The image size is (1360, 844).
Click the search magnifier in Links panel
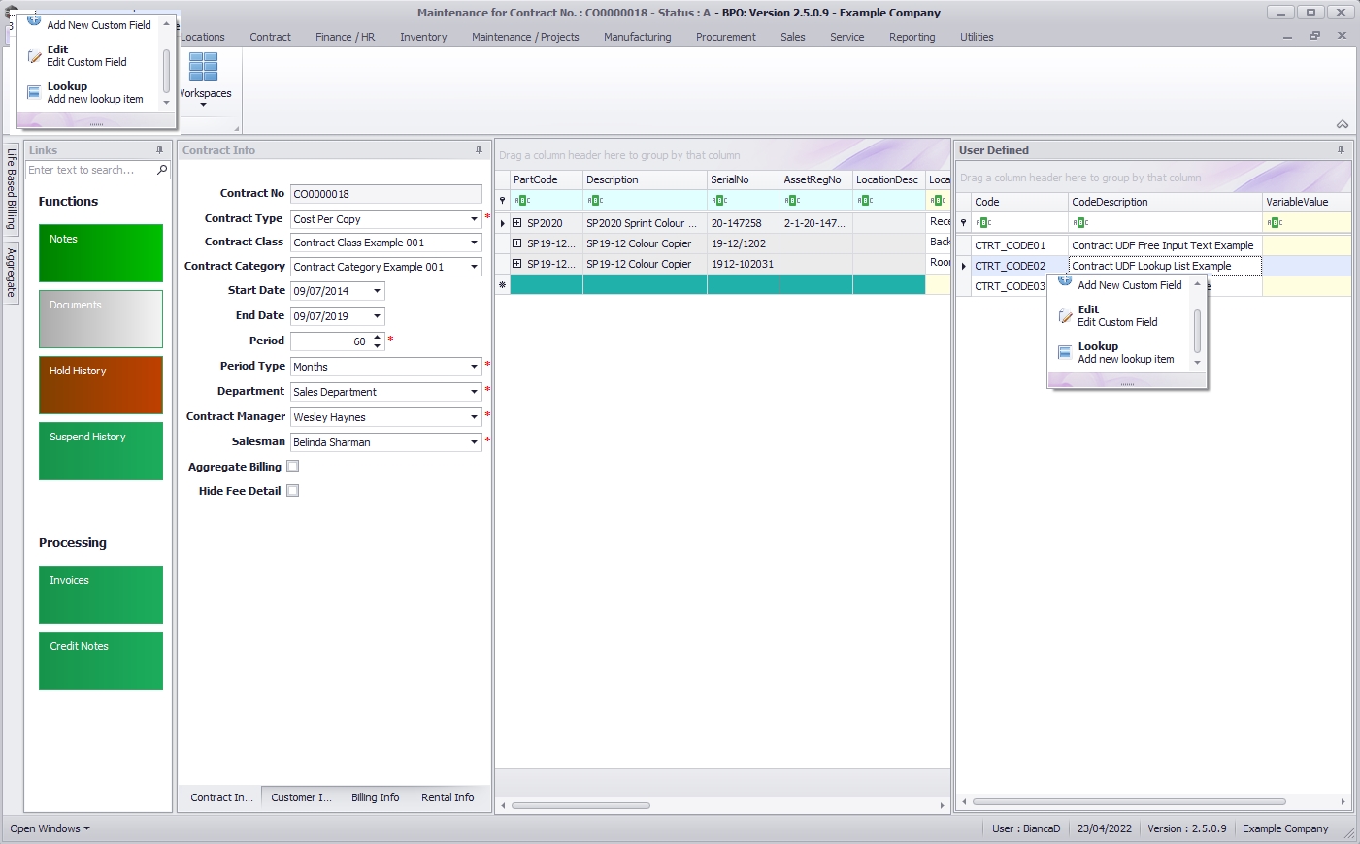[162, 170]
